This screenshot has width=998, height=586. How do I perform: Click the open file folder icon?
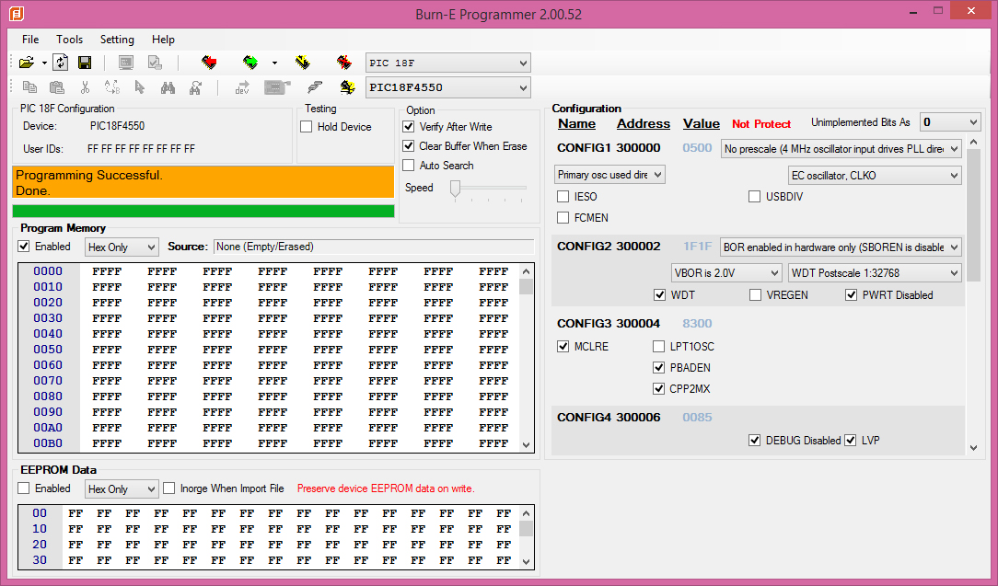click(27, 63)
